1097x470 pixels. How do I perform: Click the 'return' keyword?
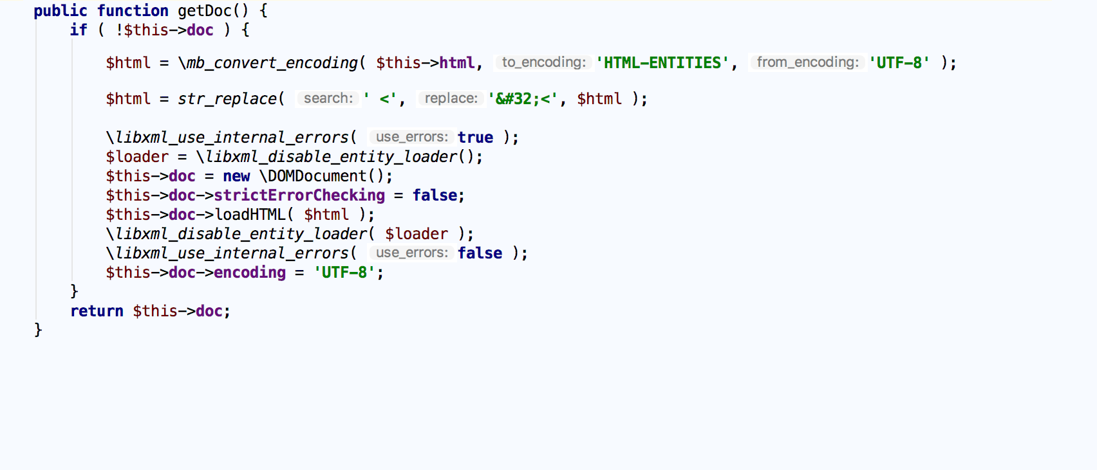point(97,311)
